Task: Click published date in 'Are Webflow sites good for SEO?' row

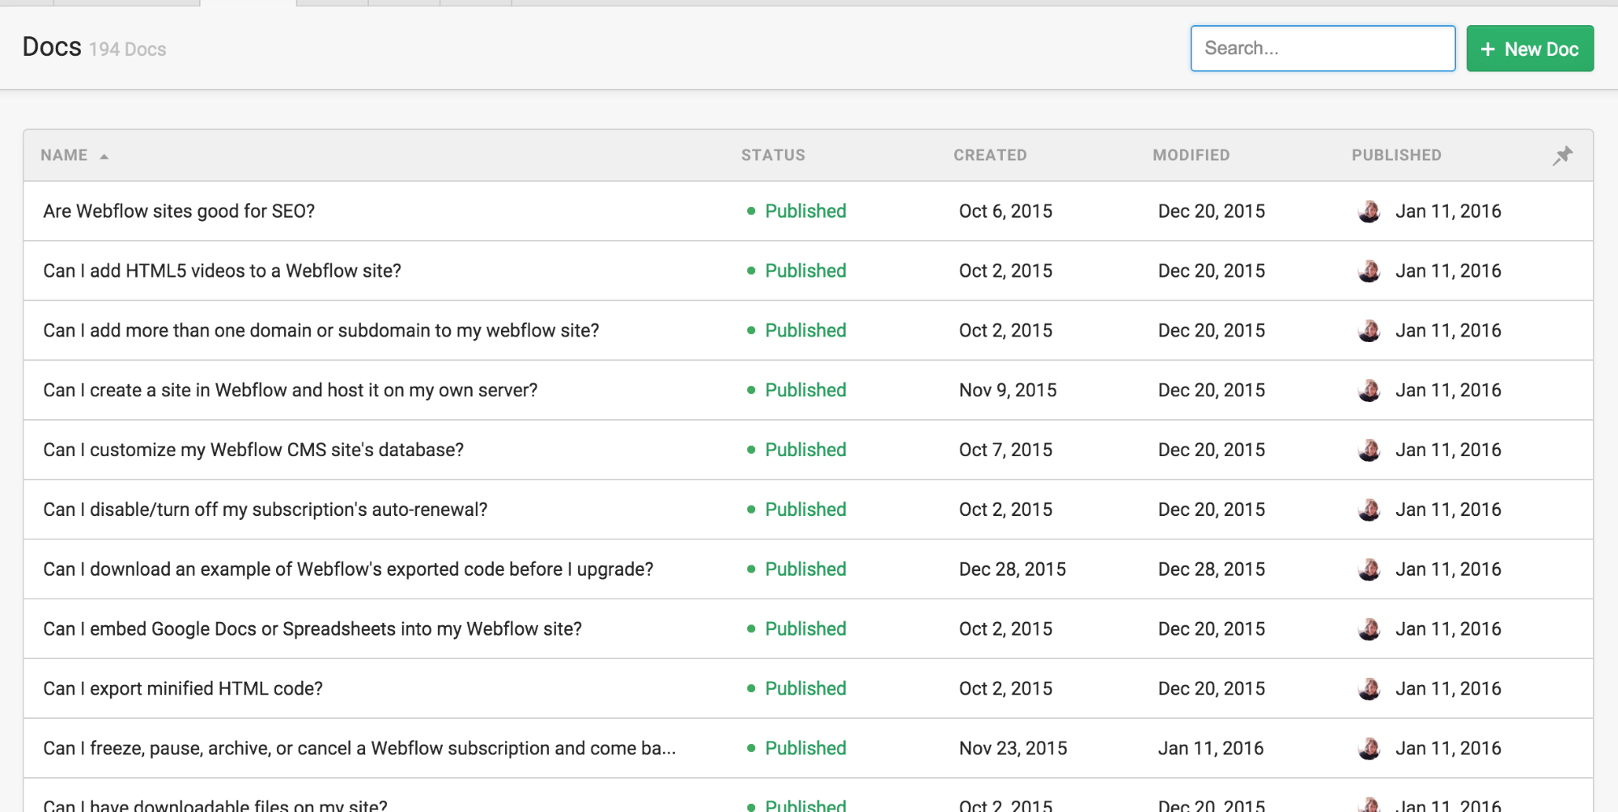Action: tap(1448, 211)
